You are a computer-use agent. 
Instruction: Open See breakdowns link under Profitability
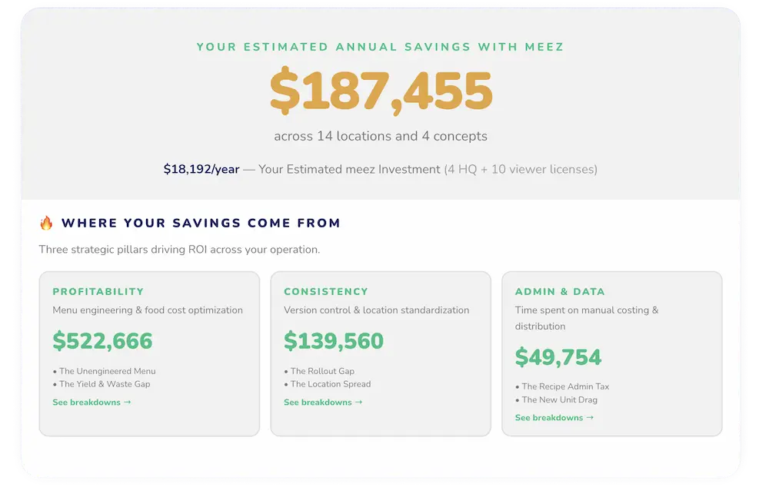point(92,402)
